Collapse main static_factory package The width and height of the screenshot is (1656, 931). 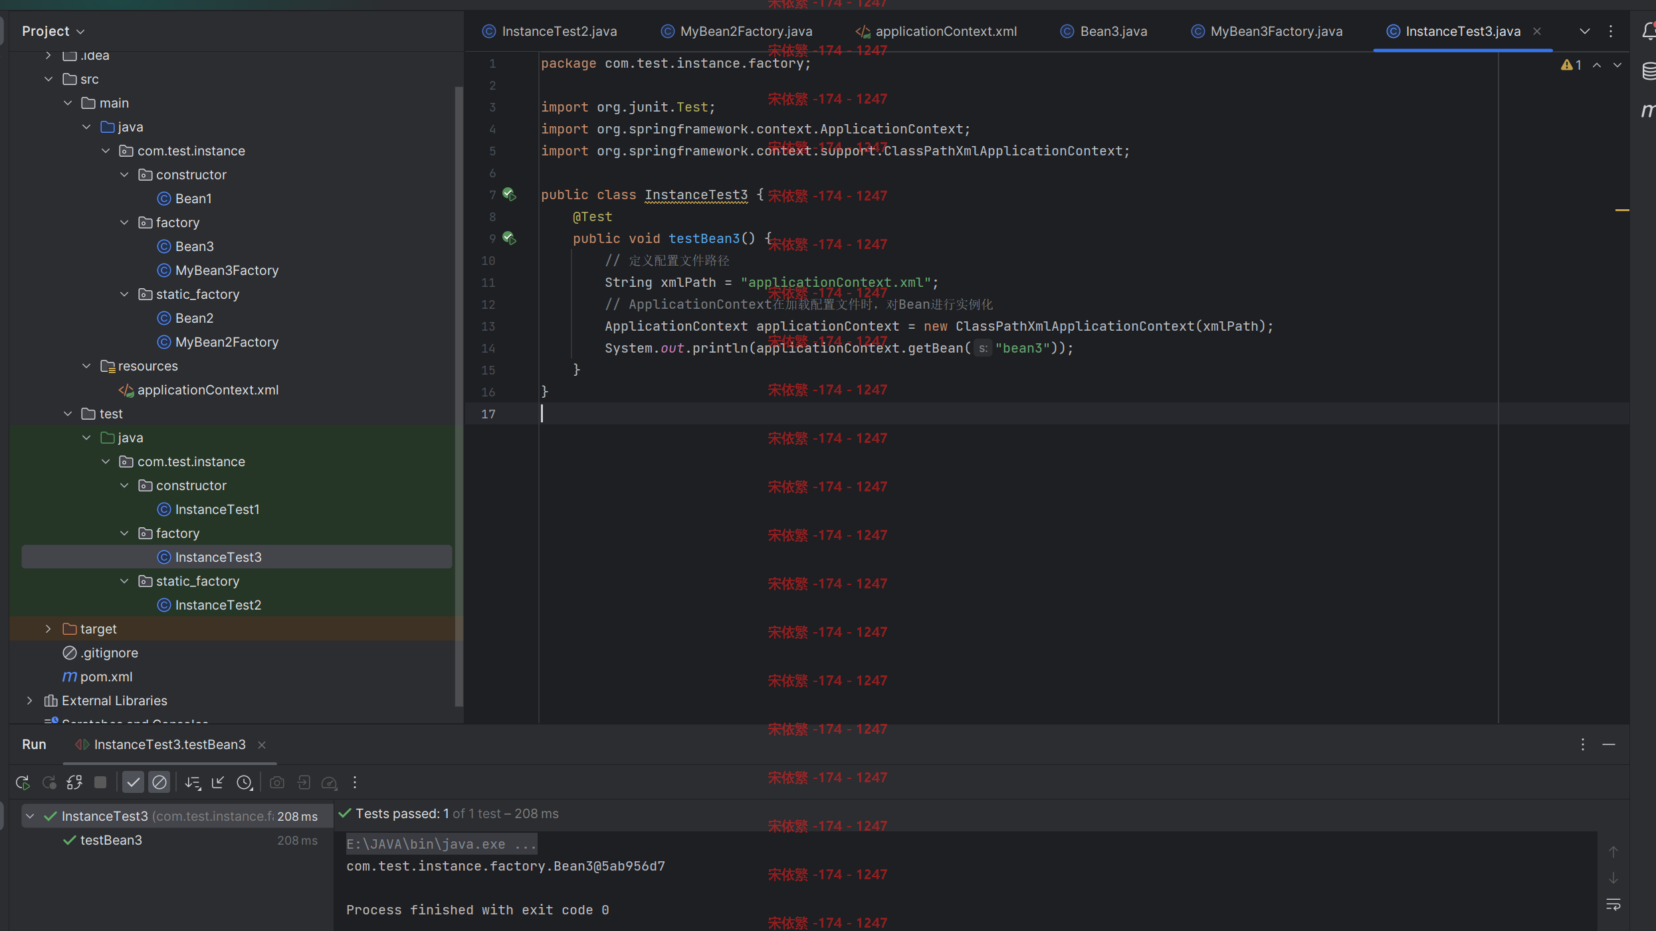(x=124, y=294)
